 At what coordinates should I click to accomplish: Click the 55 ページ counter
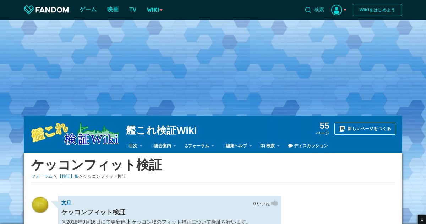coord(323,129)
